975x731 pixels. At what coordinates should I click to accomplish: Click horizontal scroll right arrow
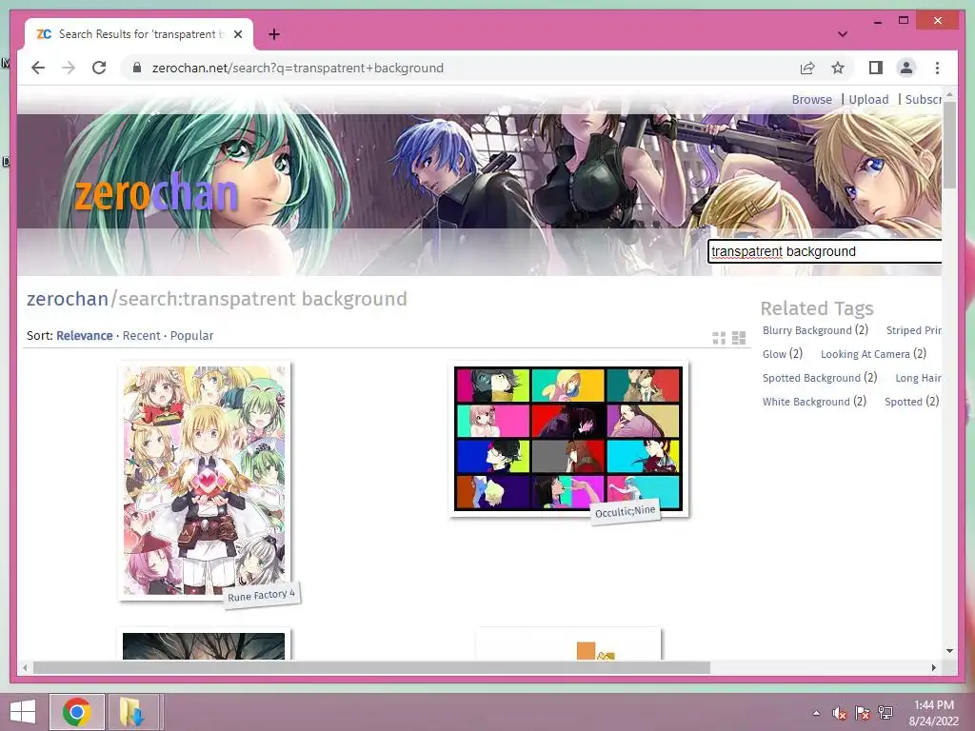coord(933,667)
